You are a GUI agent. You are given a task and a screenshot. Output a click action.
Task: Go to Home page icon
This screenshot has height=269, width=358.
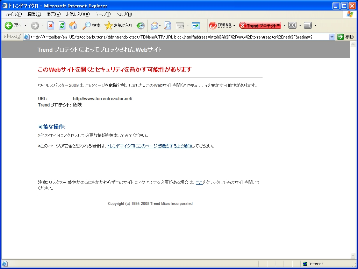coord(73,25)
